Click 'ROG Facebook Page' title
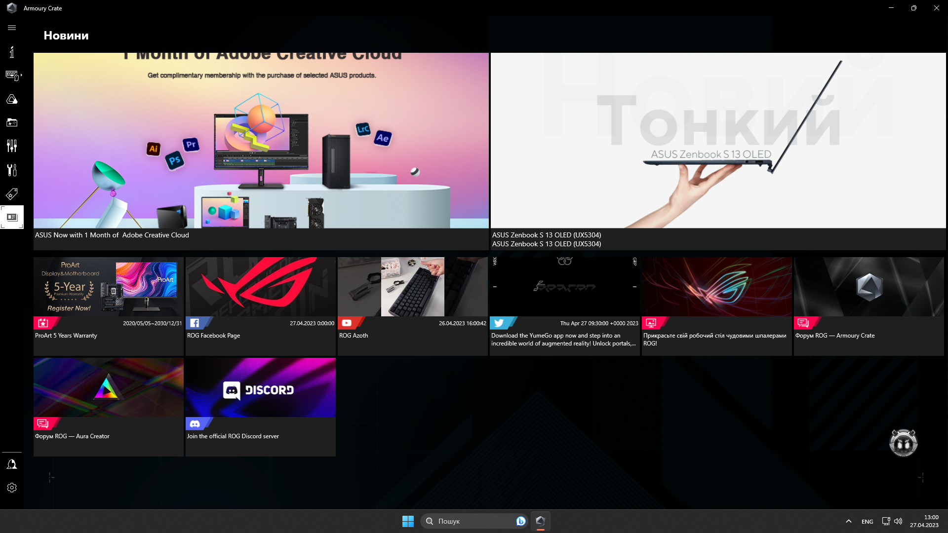948x533 pixels. click(x=213, y=336)
